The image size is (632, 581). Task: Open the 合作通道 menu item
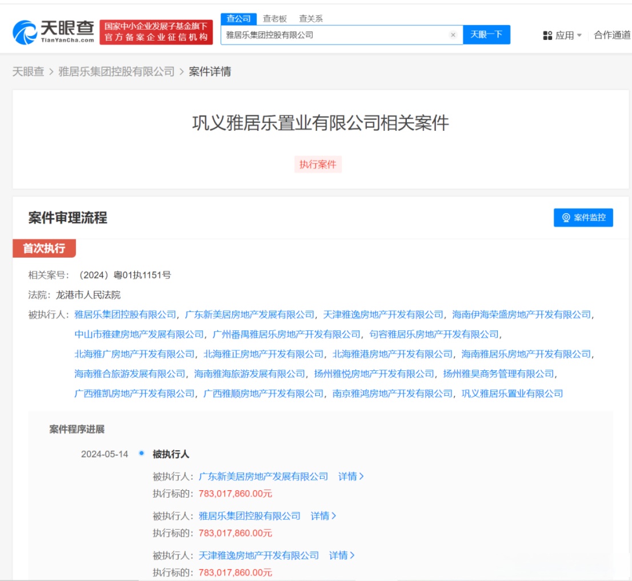click(612, 35)
